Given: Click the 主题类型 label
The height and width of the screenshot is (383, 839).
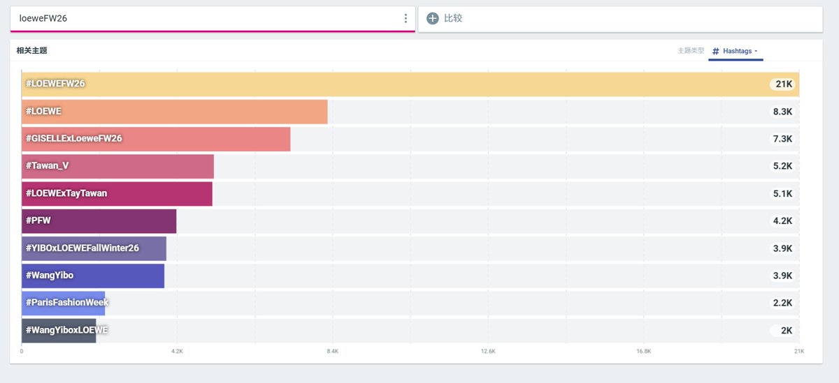Looking at the screenshot, I should 691,51.
